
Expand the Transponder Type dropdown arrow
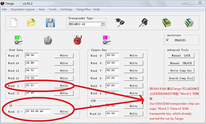click(102, 24)
